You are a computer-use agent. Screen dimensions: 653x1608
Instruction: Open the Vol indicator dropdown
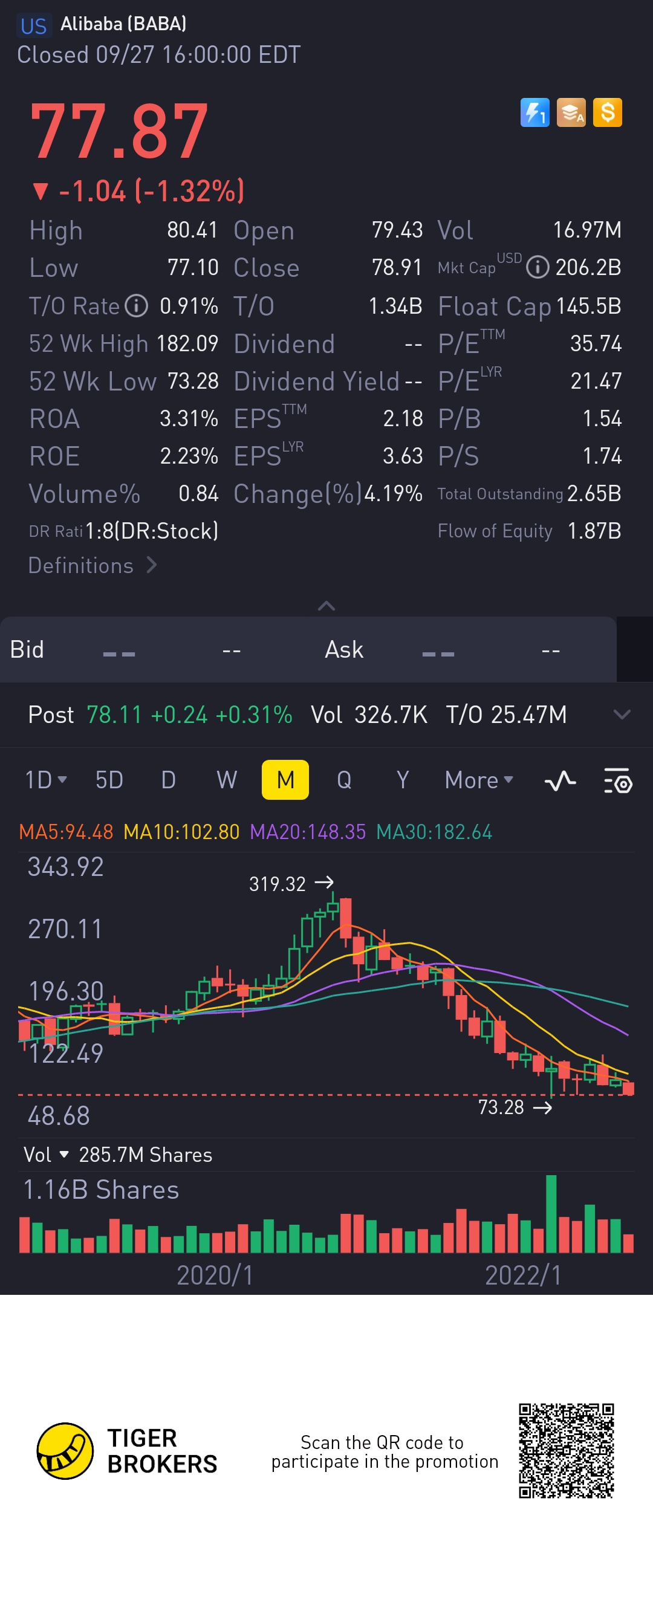[x=45, y=1154]
